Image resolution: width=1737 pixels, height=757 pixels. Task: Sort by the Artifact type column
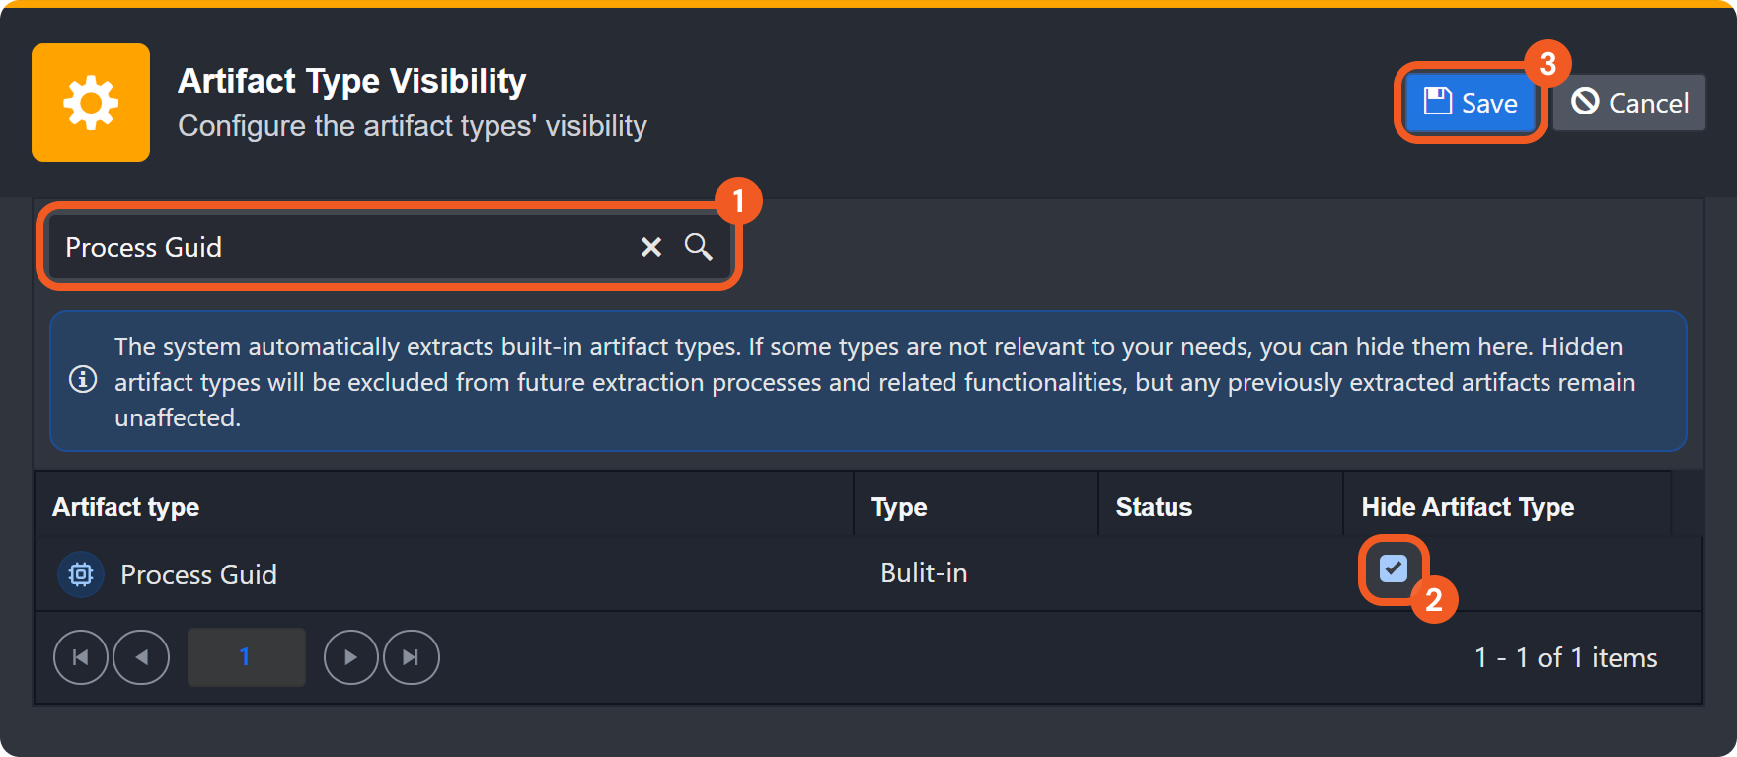pyautogui.click(x=126, y=507)
